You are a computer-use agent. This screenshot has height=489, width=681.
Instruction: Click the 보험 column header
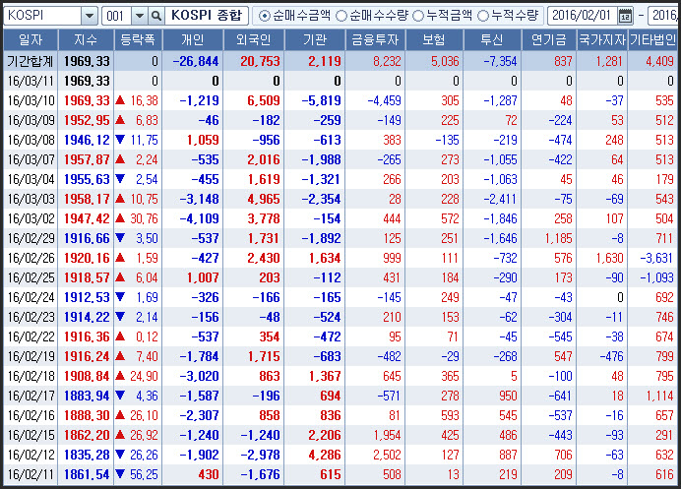tap(434, 40)
